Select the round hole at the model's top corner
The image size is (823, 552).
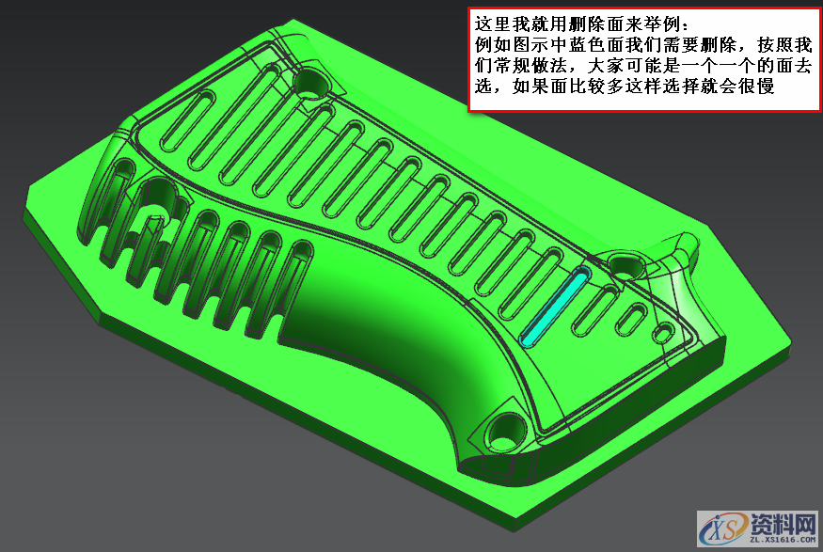tap(309, 85)
